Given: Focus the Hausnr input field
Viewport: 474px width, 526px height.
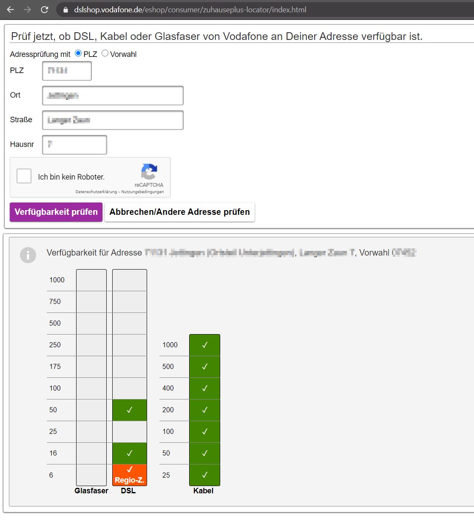Looking at the screenshot, I should pos(74,145).
